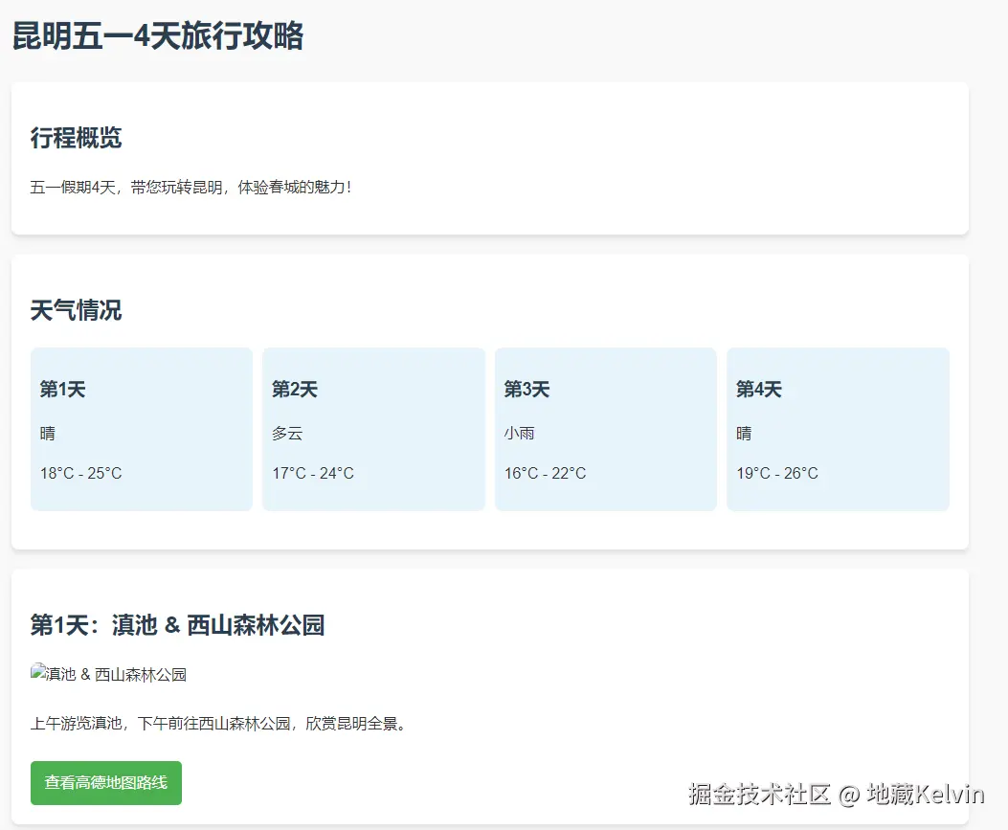Click the 天气情况 heading

point(76,310)
